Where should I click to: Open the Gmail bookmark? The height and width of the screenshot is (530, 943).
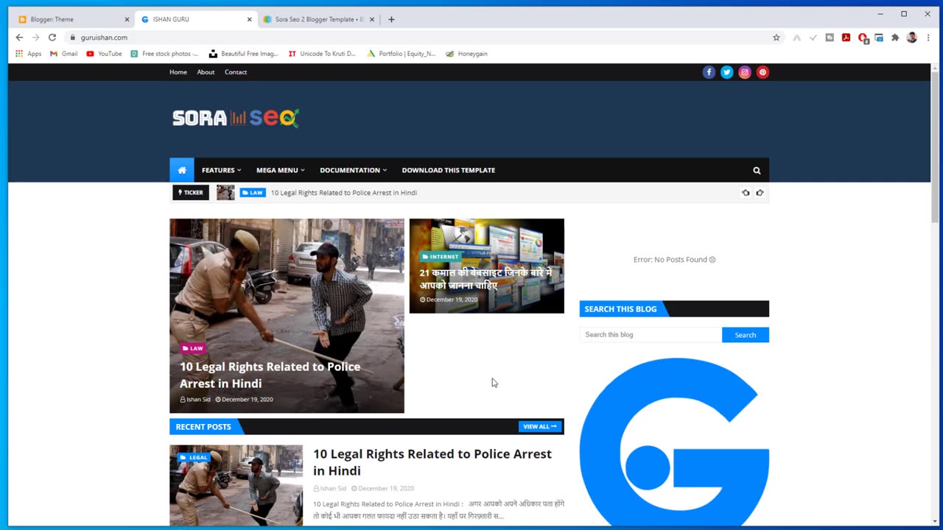click(x=64, y=54)
